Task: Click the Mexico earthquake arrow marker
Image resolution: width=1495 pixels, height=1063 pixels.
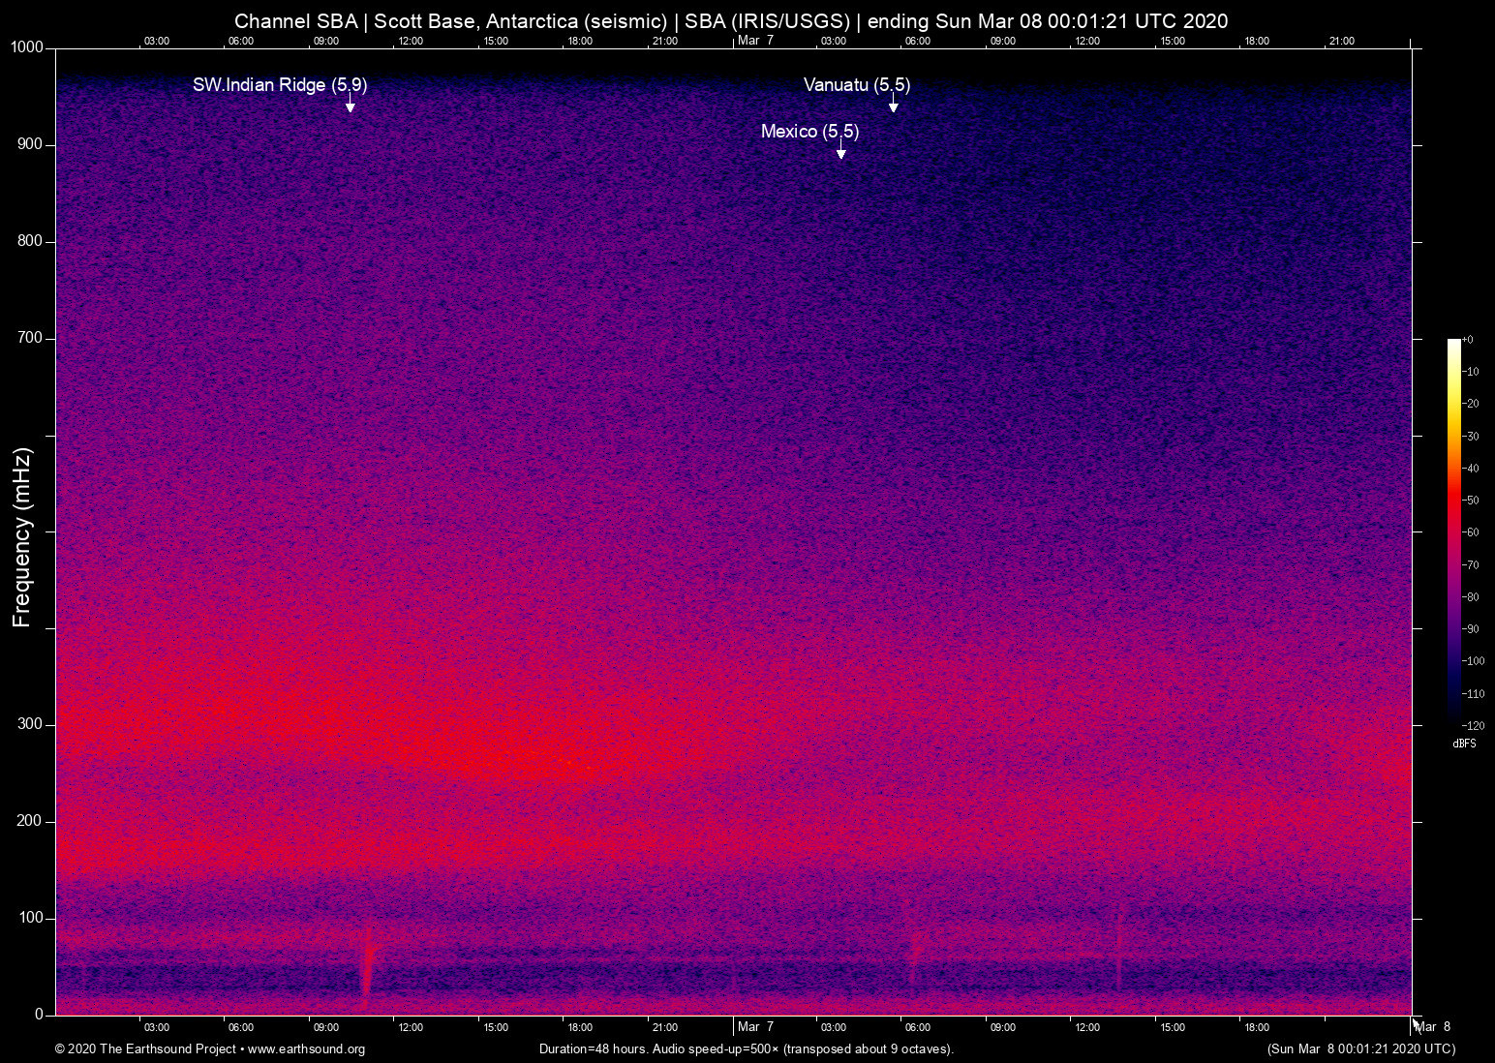Action: coord(840,152)
